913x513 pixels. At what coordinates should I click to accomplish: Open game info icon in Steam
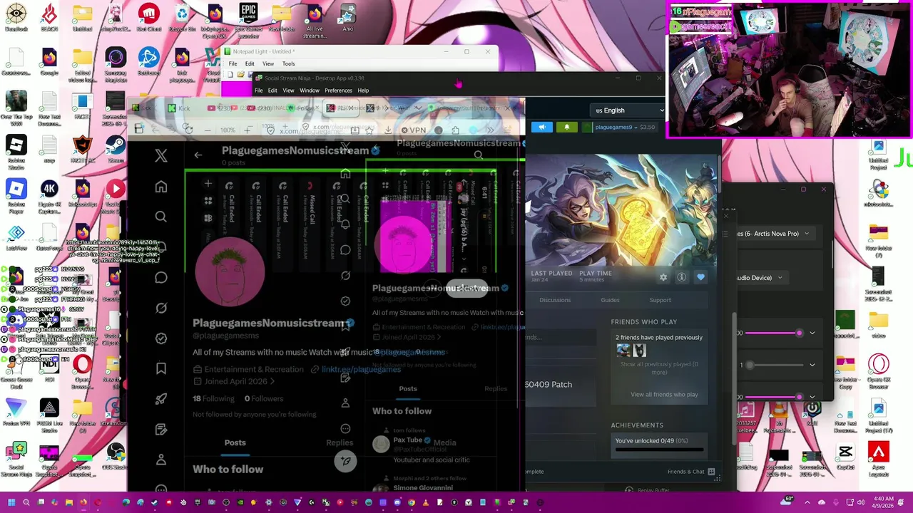[682, 277]
